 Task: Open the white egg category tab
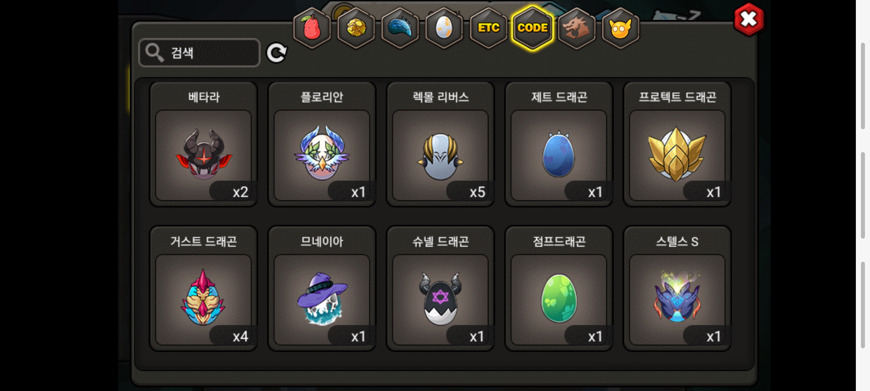coord(444,28)
